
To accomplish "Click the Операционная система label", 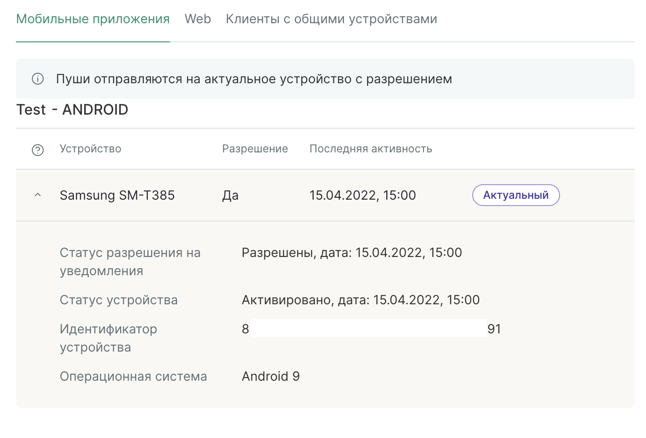I will pyautogui.click(x=134, y=377).
